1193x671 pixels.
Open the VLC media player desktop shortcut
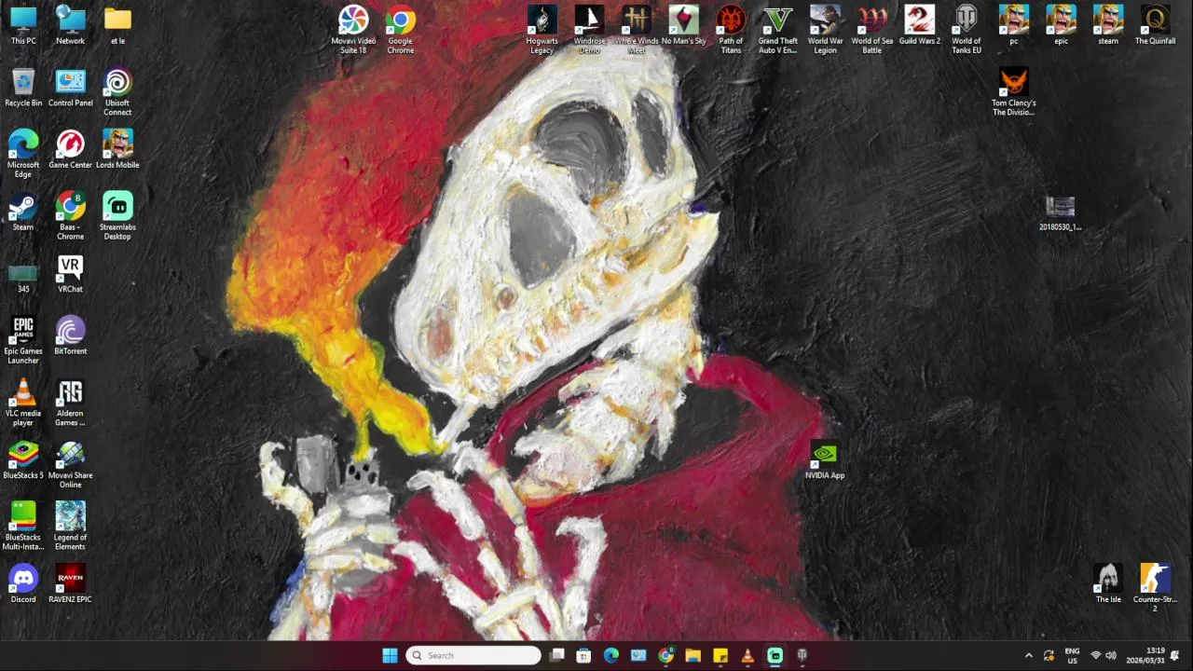tap(23, 403)
